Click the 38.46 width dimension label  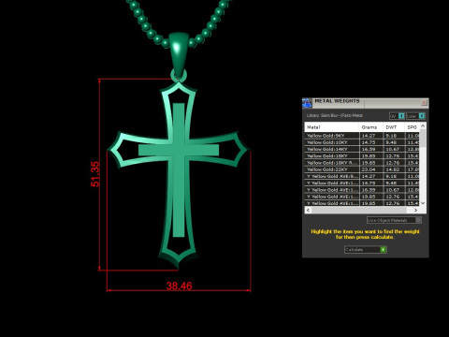(179, 286)
